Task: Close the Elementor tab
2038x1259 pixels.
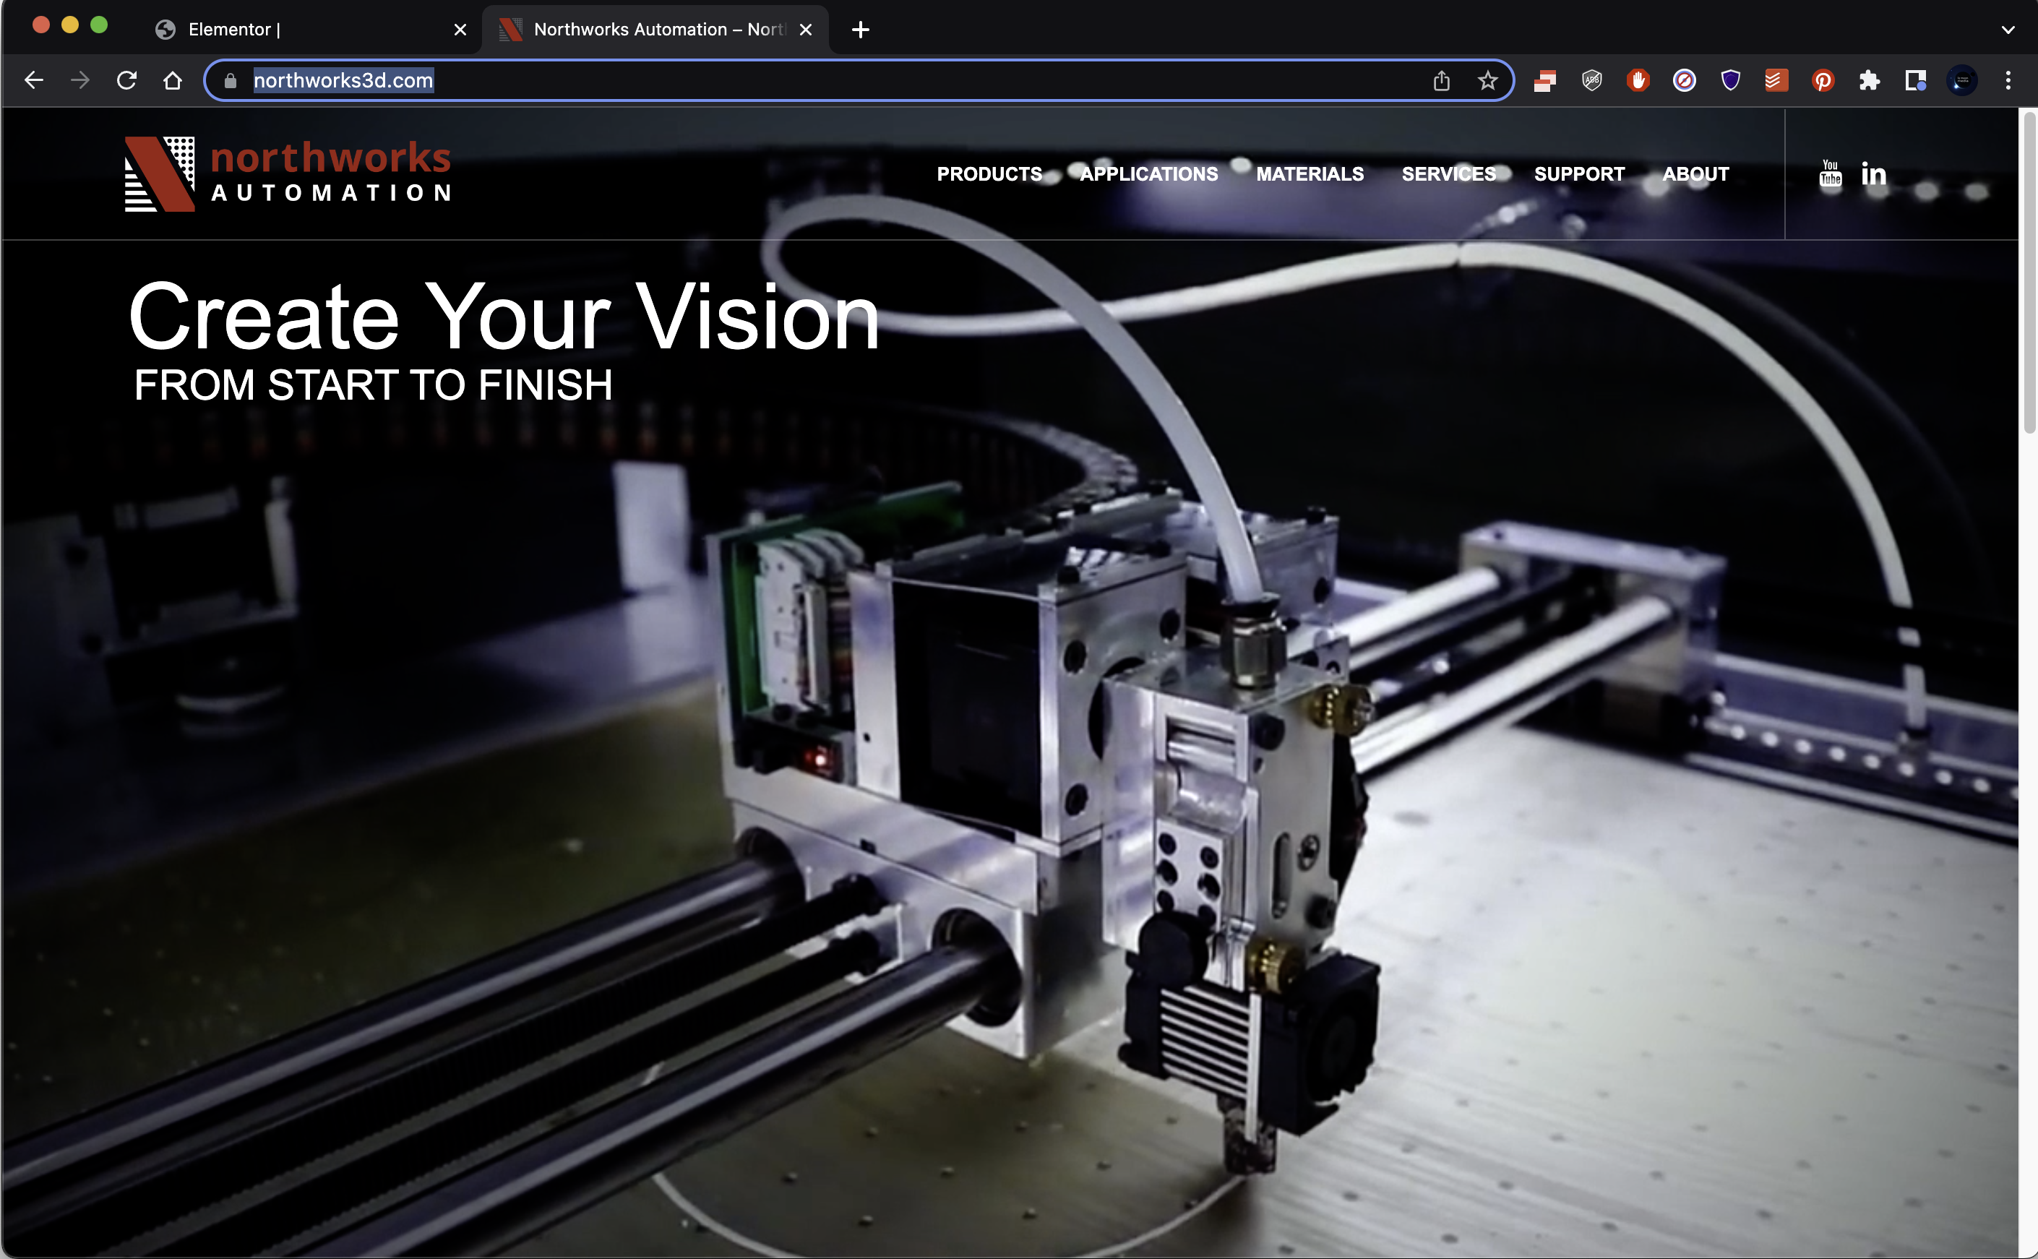Action: (460, 30)
